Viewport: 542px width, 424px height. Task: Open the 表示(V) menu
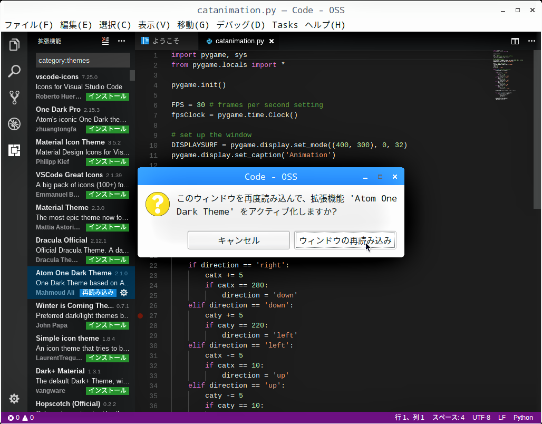(154, 25)
